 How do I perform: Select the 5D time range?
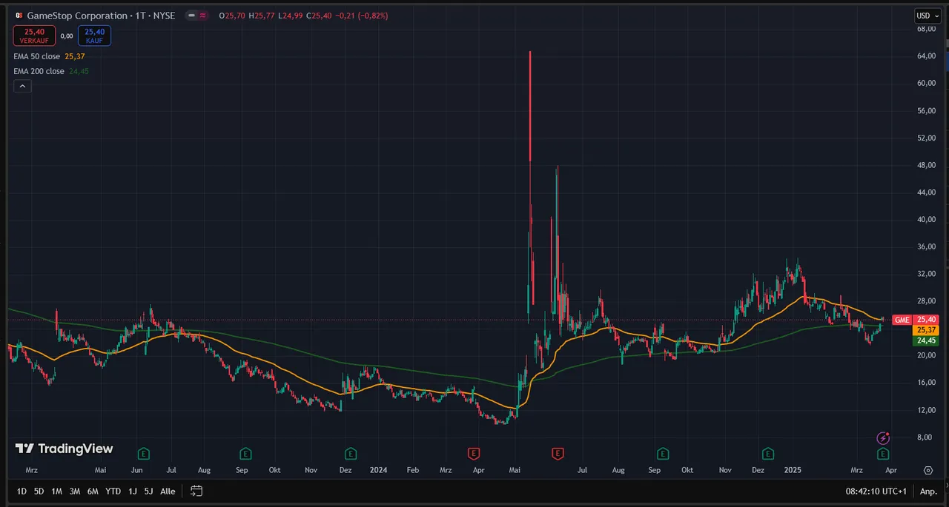point(39,491)
